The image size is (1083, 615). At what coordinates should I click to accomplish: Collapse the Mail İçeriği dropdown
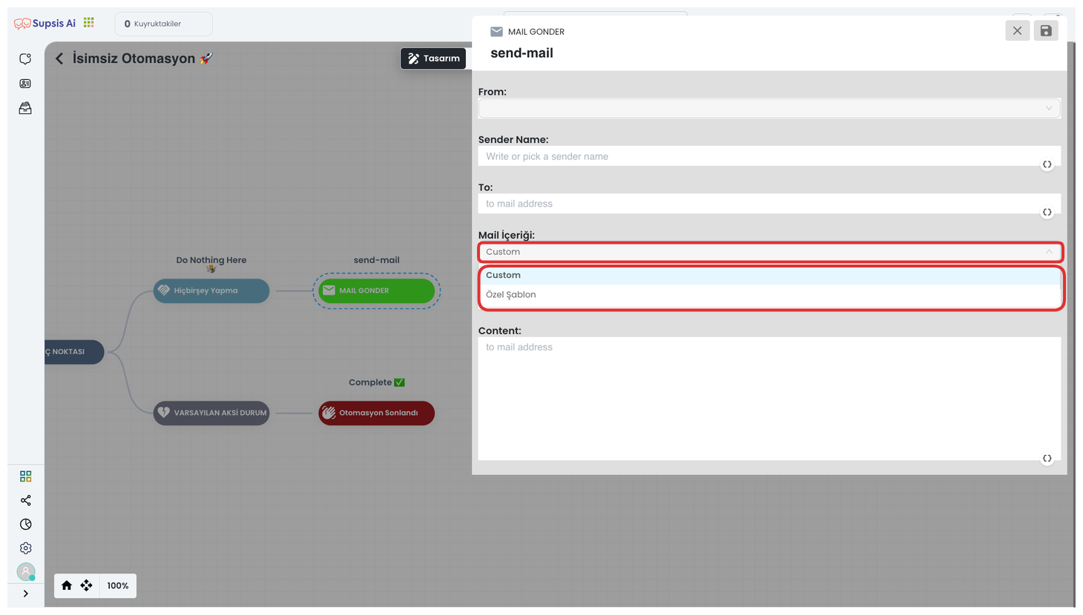[769, 252]
